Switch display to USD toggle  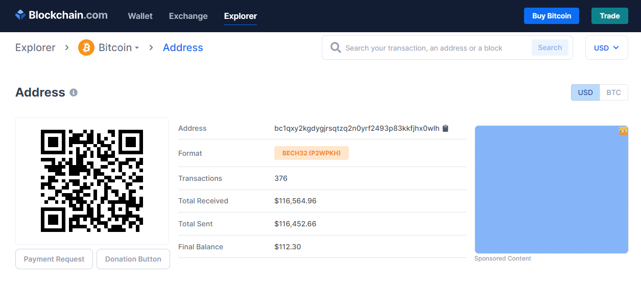tap(585, 92)
